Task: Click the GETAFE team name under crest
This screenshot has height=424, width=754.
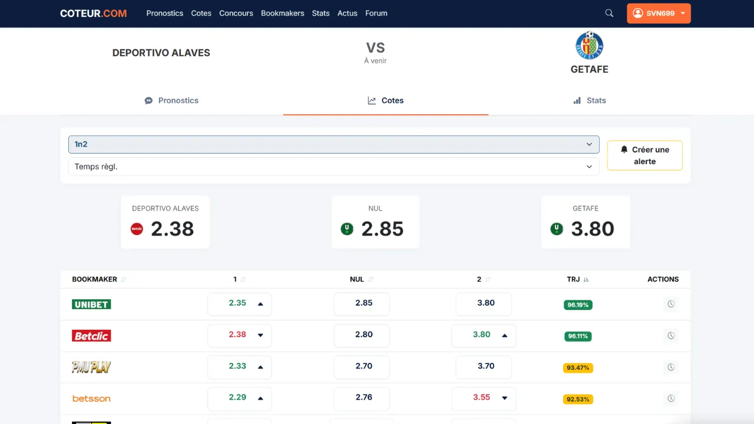Action: point(589,69)
